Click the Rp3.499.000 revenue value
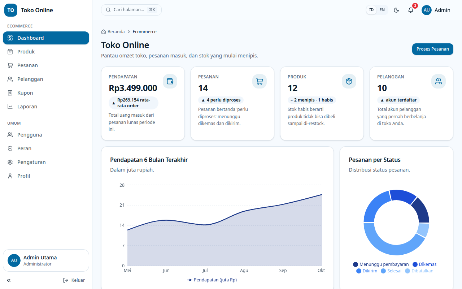Screen dimensions: 462x289 (x=133, y=88)
